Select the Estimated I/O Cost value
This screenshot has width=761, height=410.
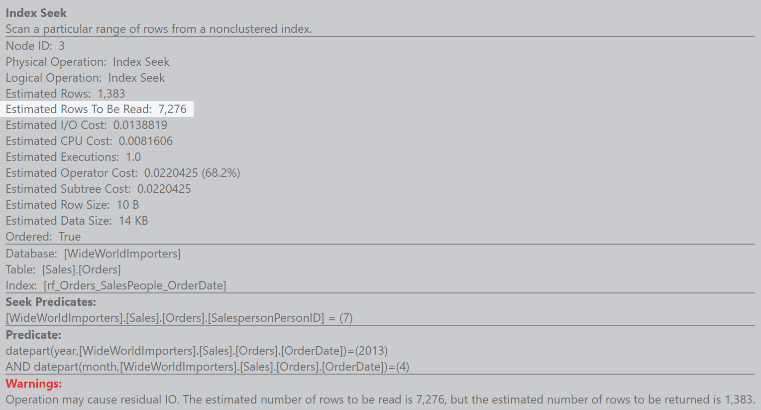click(140, 125)
